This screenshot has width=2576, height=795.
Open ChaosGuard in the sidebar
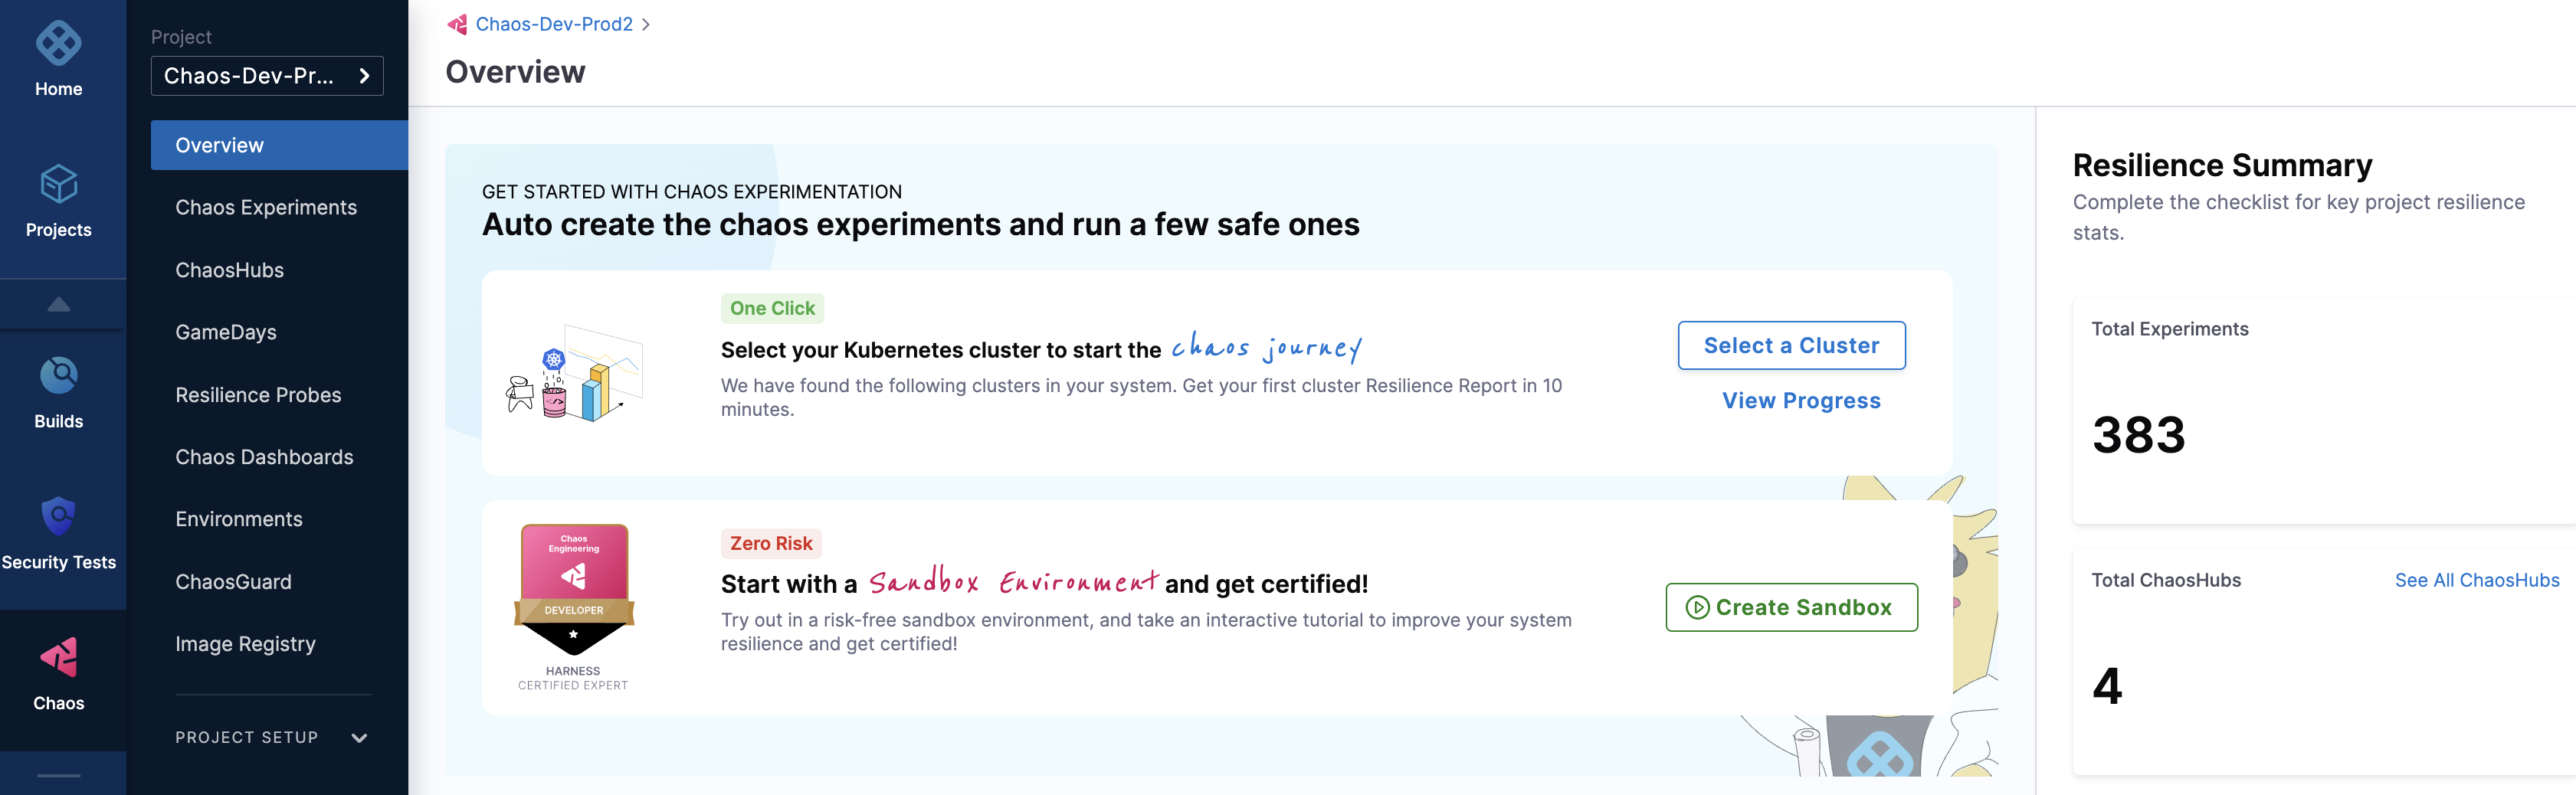(233, 582)
